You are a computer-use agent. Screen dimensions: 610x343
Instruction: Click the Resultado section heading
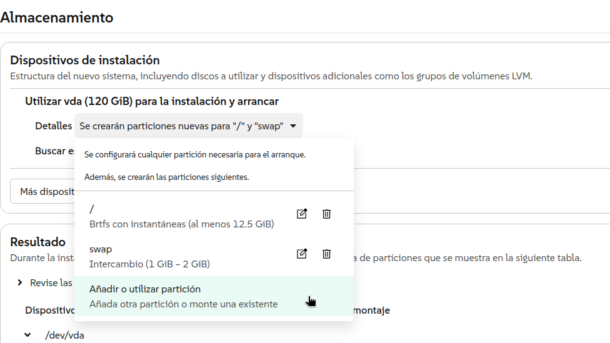(x=37, y=242)
